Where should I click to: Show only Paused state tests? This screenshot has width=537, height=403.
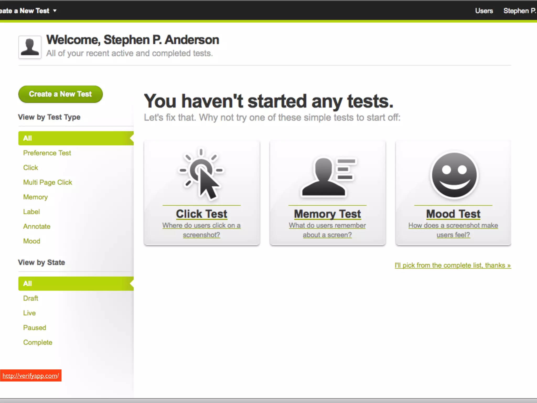click(35, 328)
